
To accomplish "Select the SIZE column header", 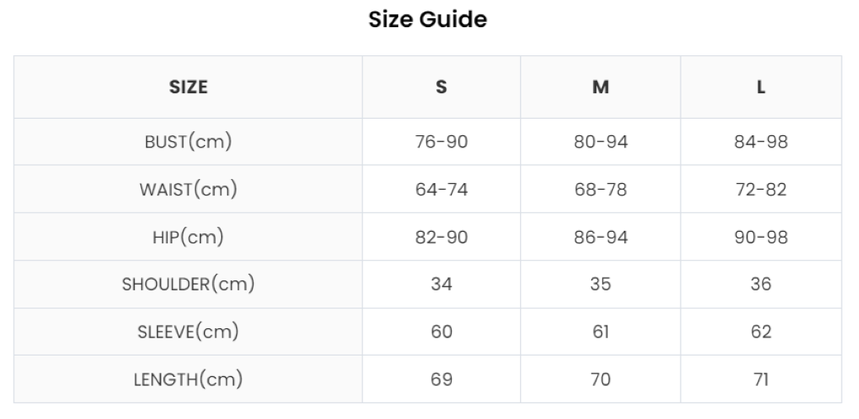I will [188, 87].
